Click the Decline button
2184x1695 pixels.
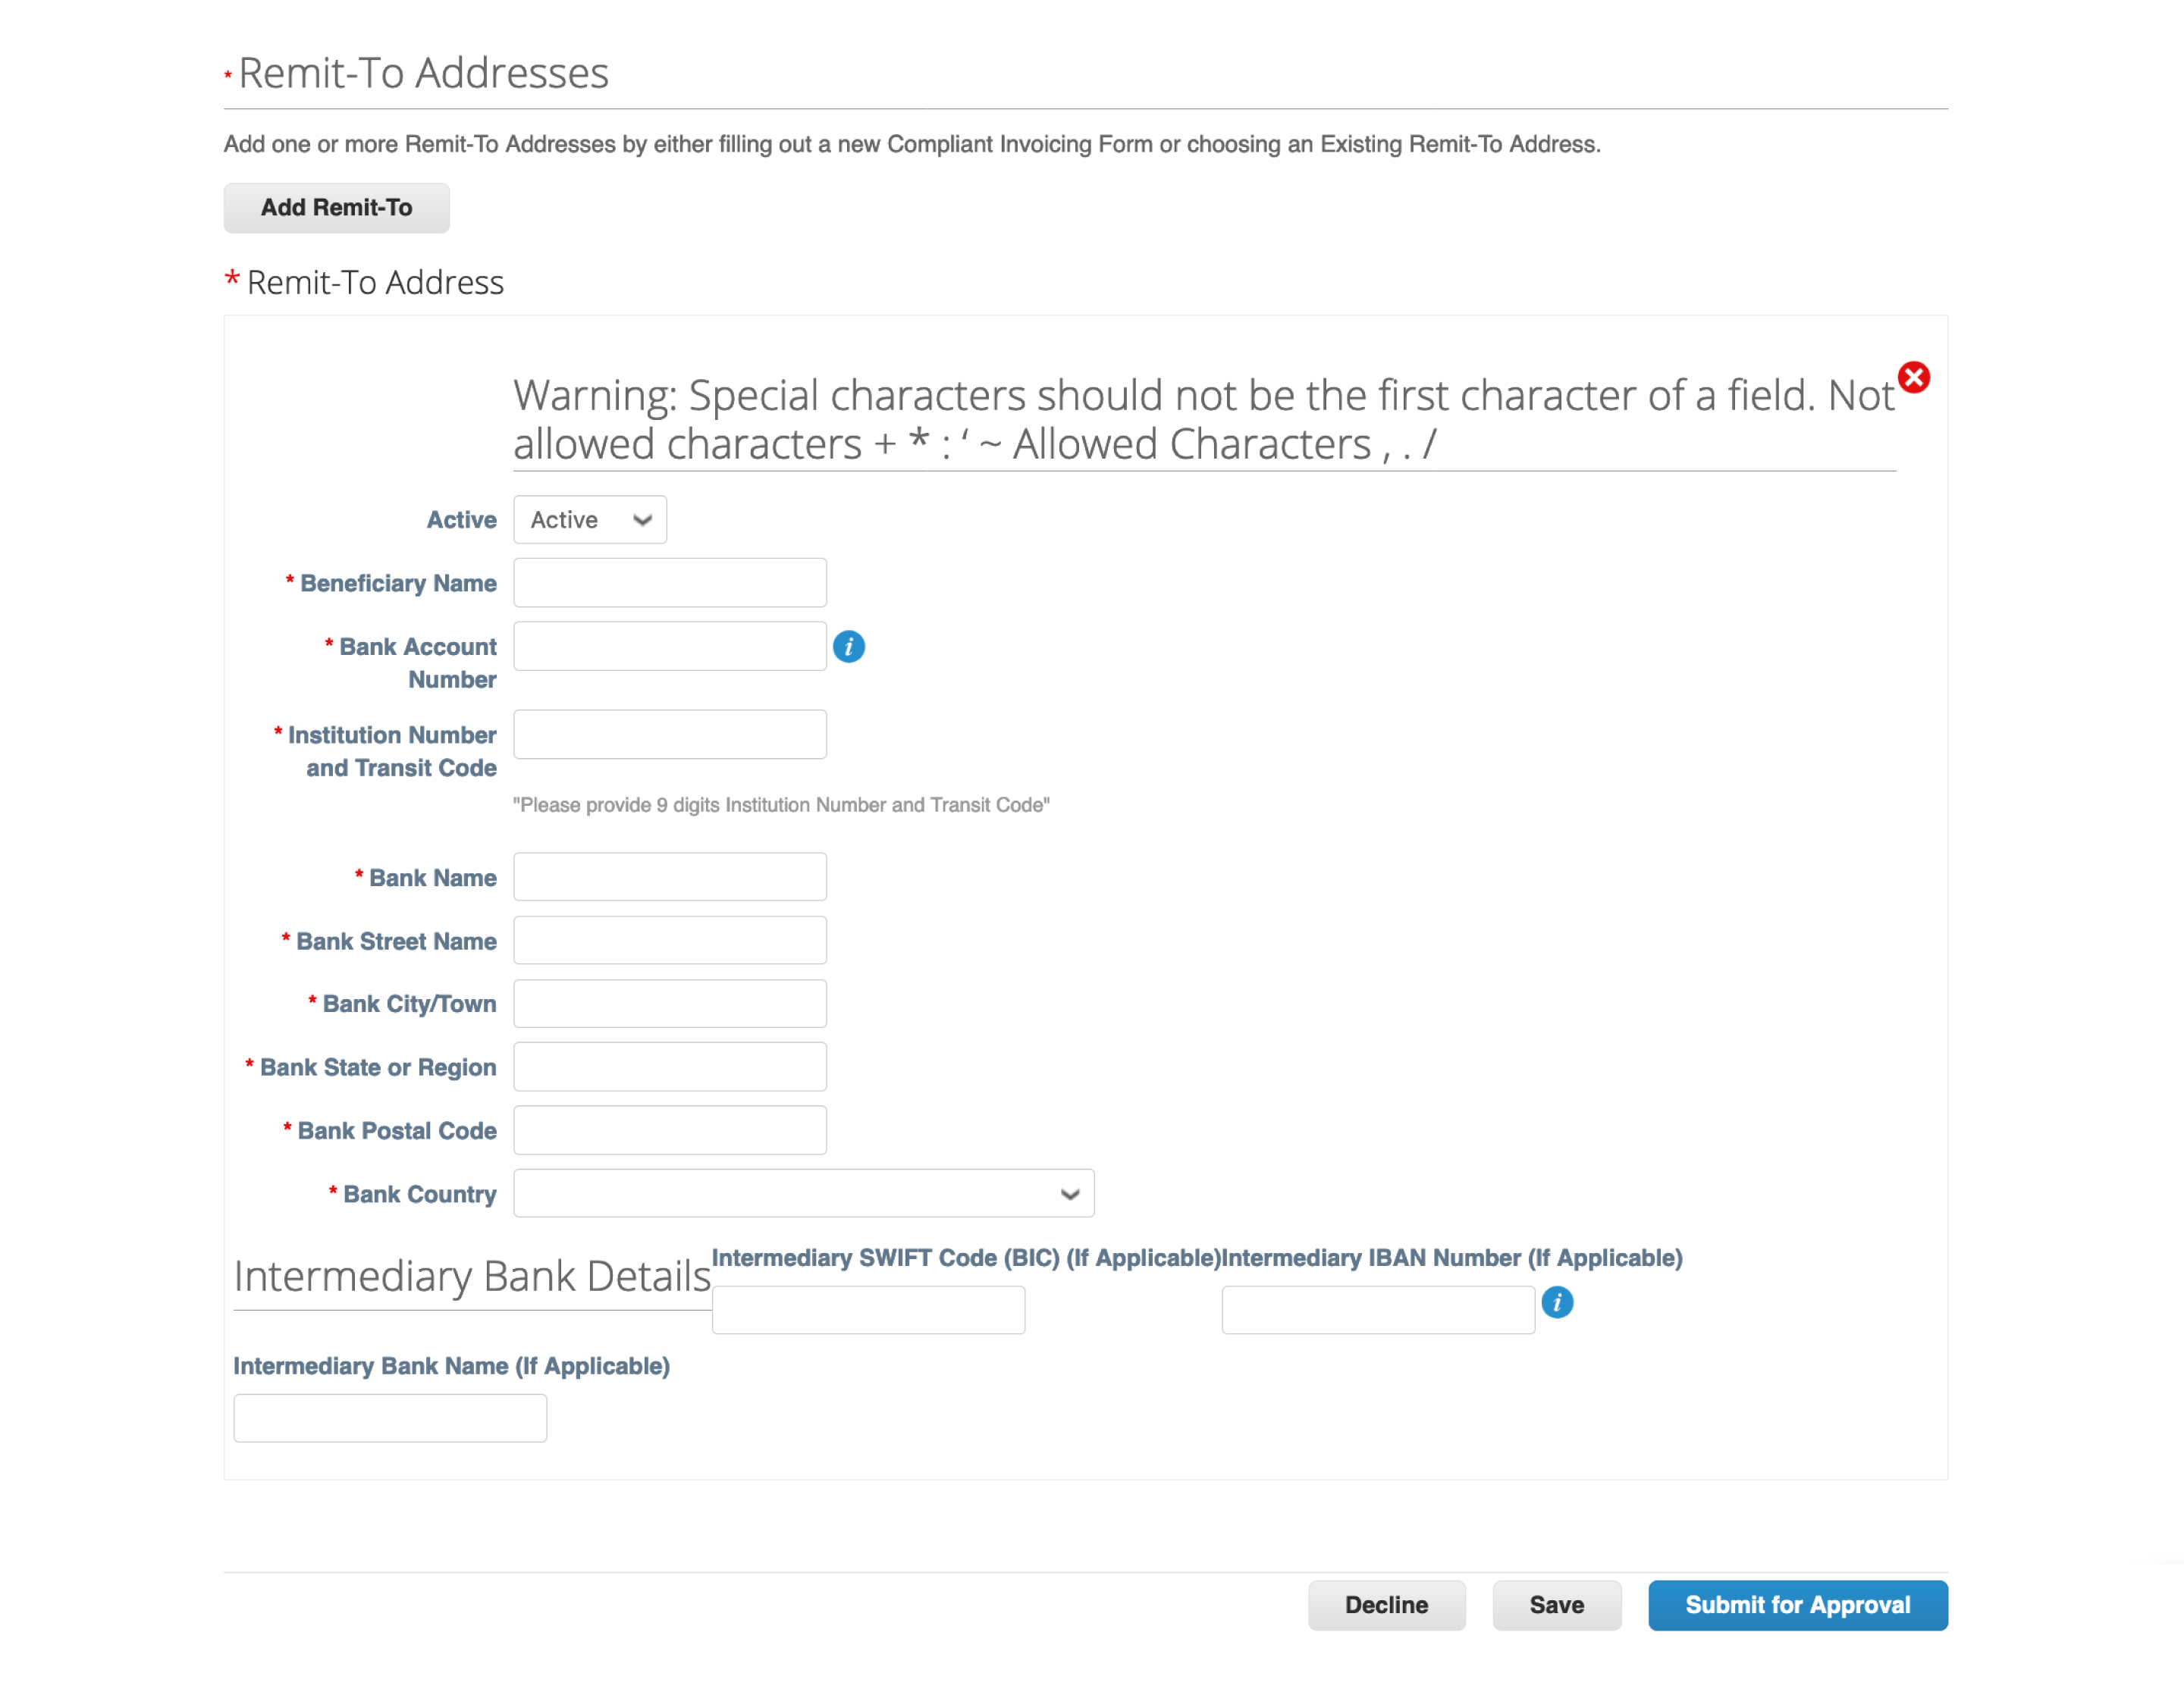1388,1606
